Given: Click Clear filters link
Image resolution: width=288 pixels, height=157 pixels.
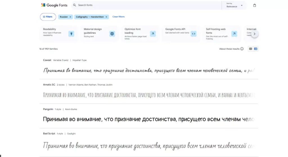Looking at the screenshot, I should (x=118, y=17).
